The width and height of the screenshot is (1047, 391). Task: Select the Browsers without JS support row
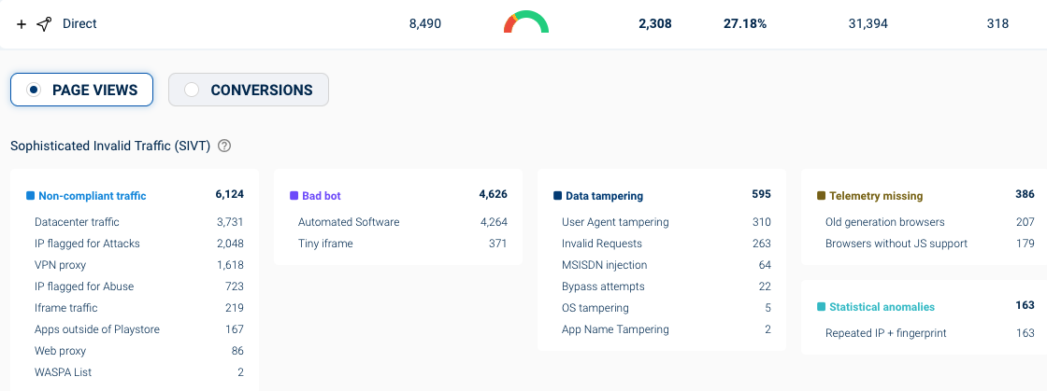[930, 244]
